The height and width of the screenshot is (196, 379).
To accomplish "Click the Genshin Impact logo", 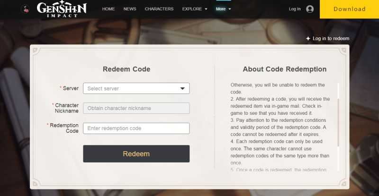I will pos(62,9).
